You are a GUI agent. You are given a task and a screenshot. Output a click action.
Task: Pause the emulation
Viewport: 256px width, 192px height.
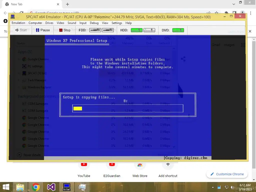coord(43,30)
